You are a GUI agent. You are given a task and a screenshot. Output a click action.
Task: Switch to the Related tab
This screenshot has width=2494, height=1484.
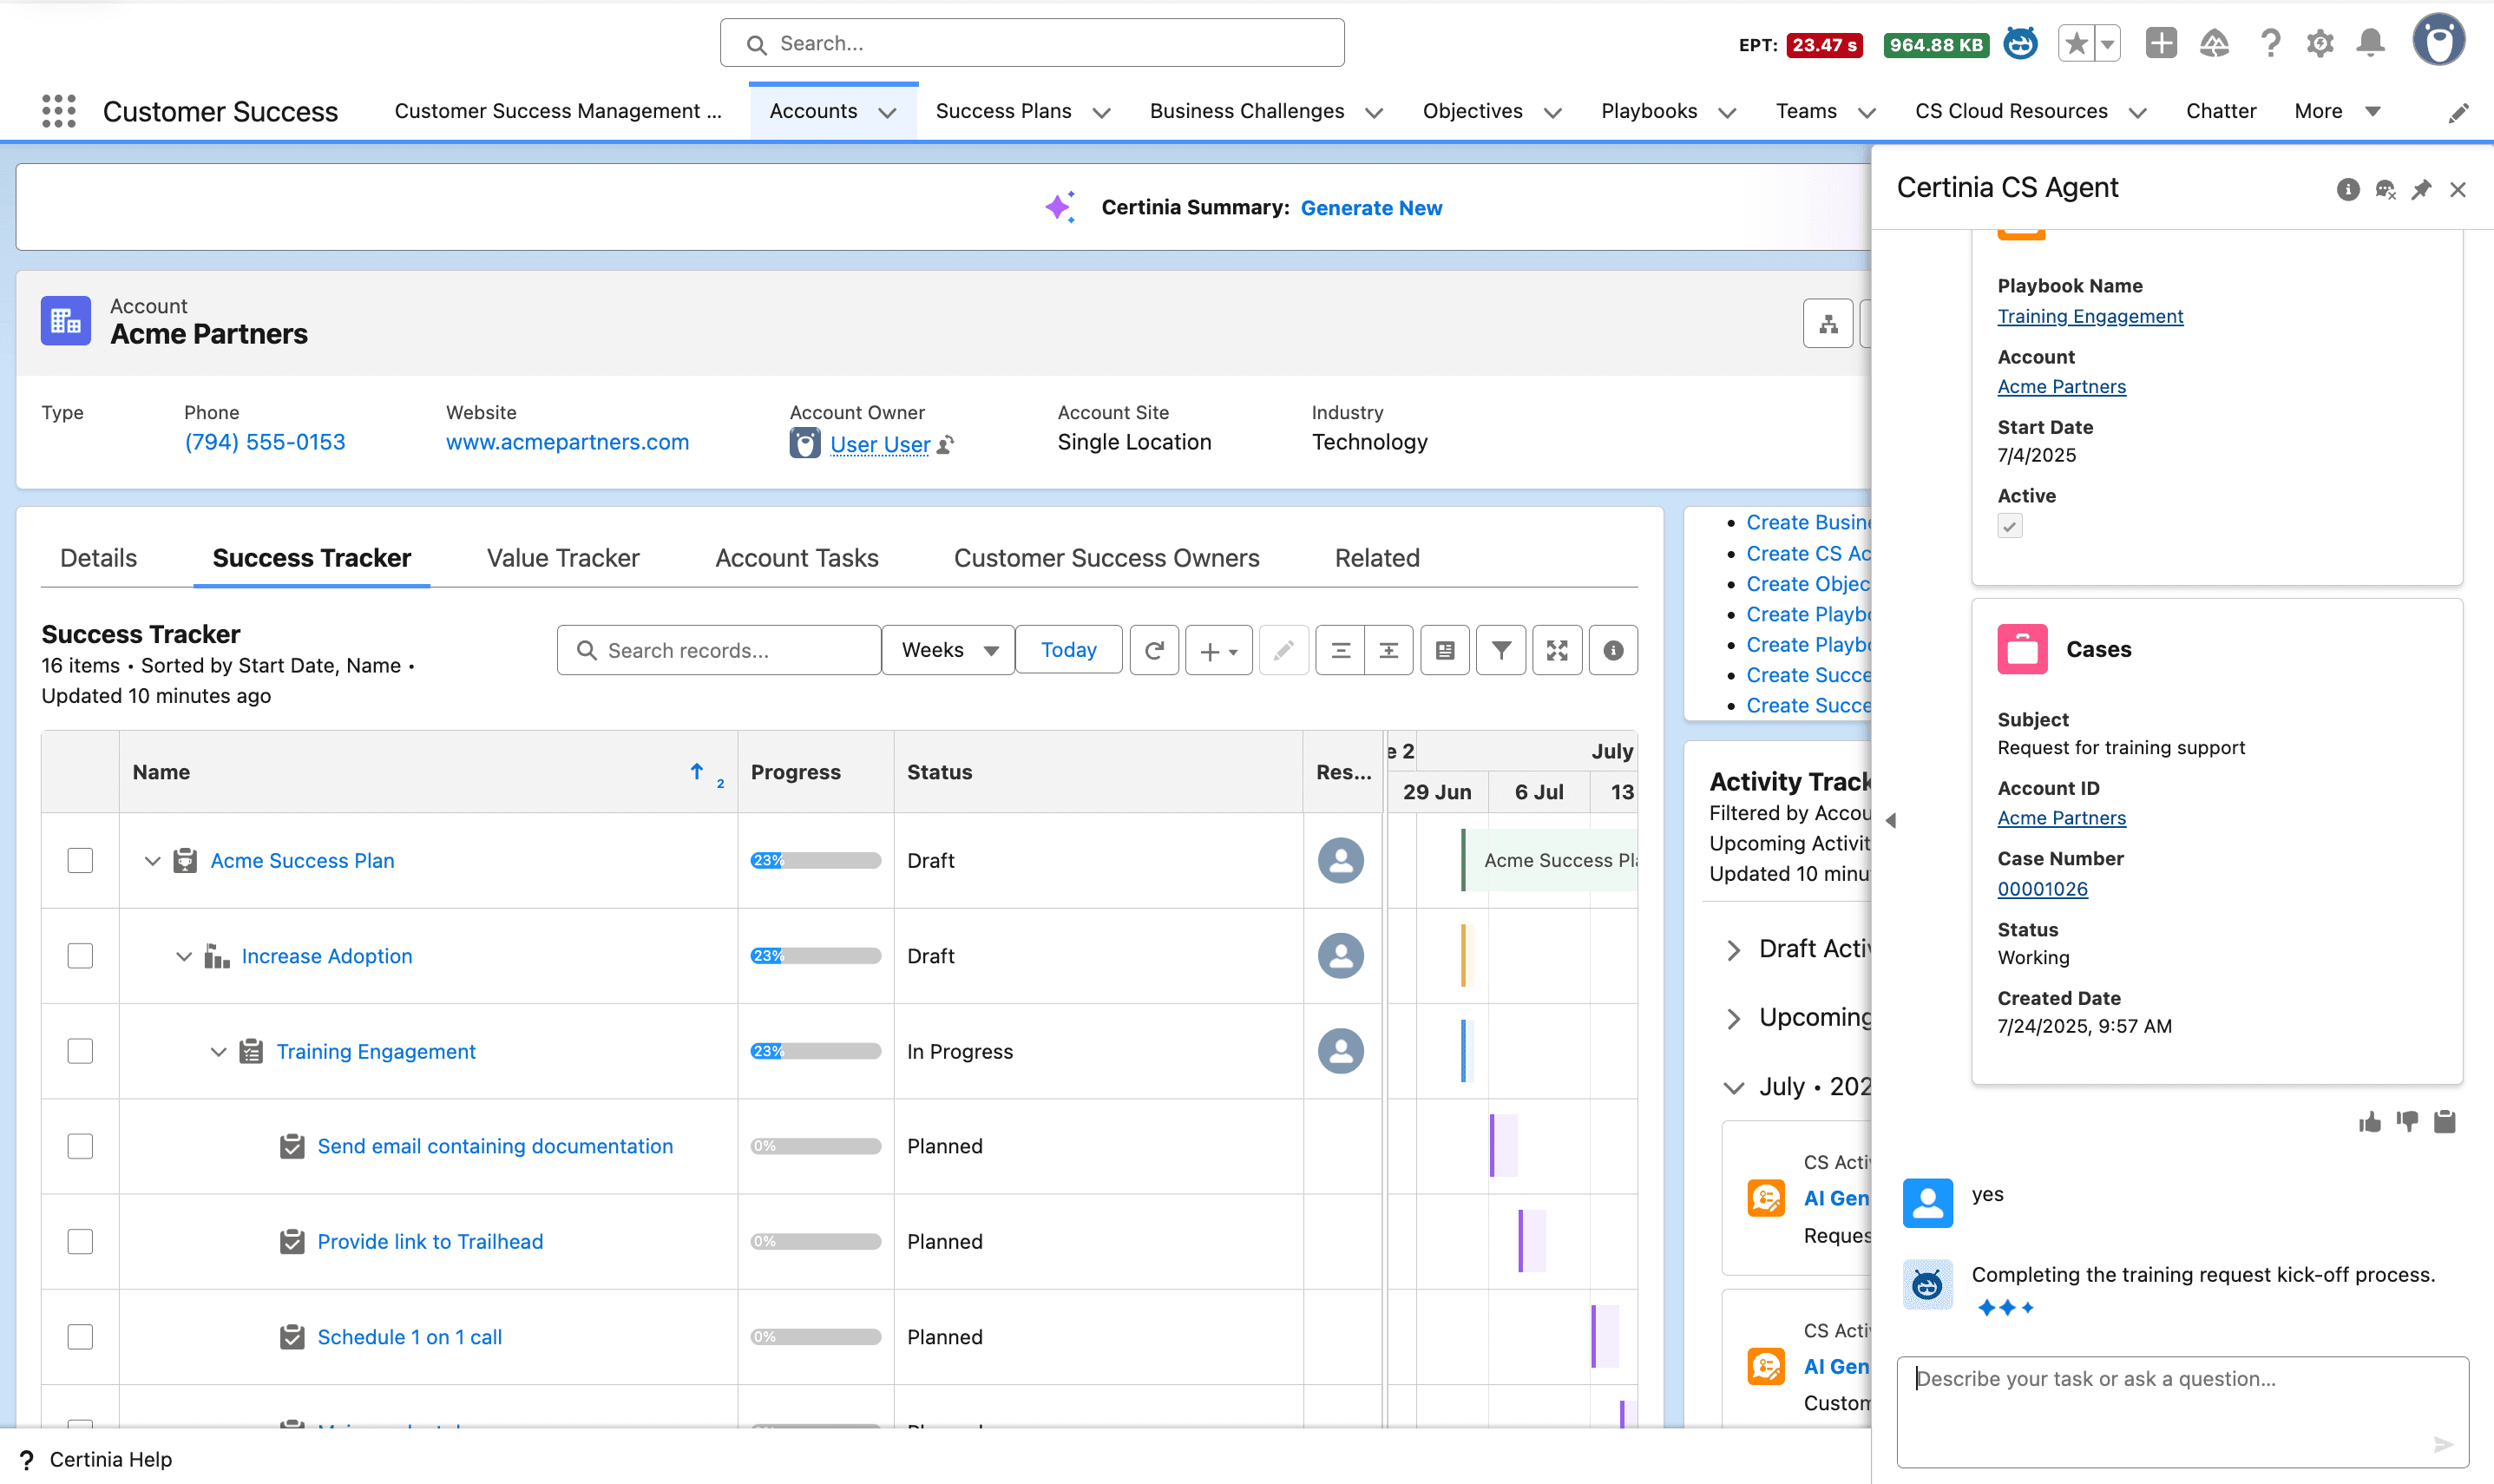[x=1376, y=558]
